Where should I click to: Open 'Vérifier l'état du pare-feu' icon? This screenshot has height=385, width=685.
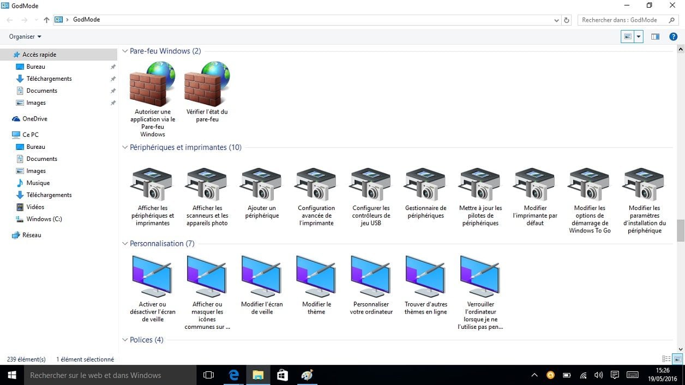click(207, 85)
